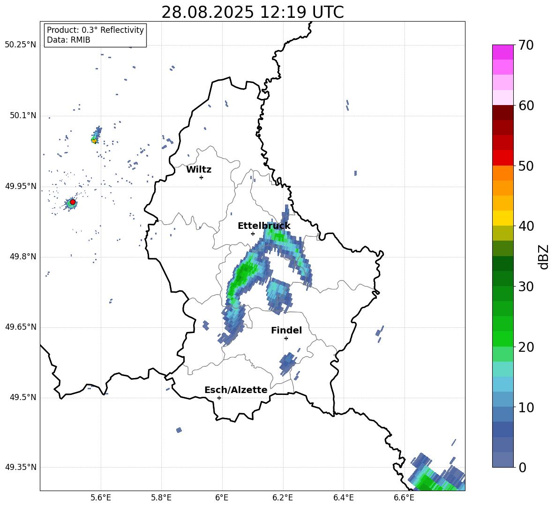Click the 49.35°N latitude label
This screenshot has width=555, height=507.
click(21, 467)
